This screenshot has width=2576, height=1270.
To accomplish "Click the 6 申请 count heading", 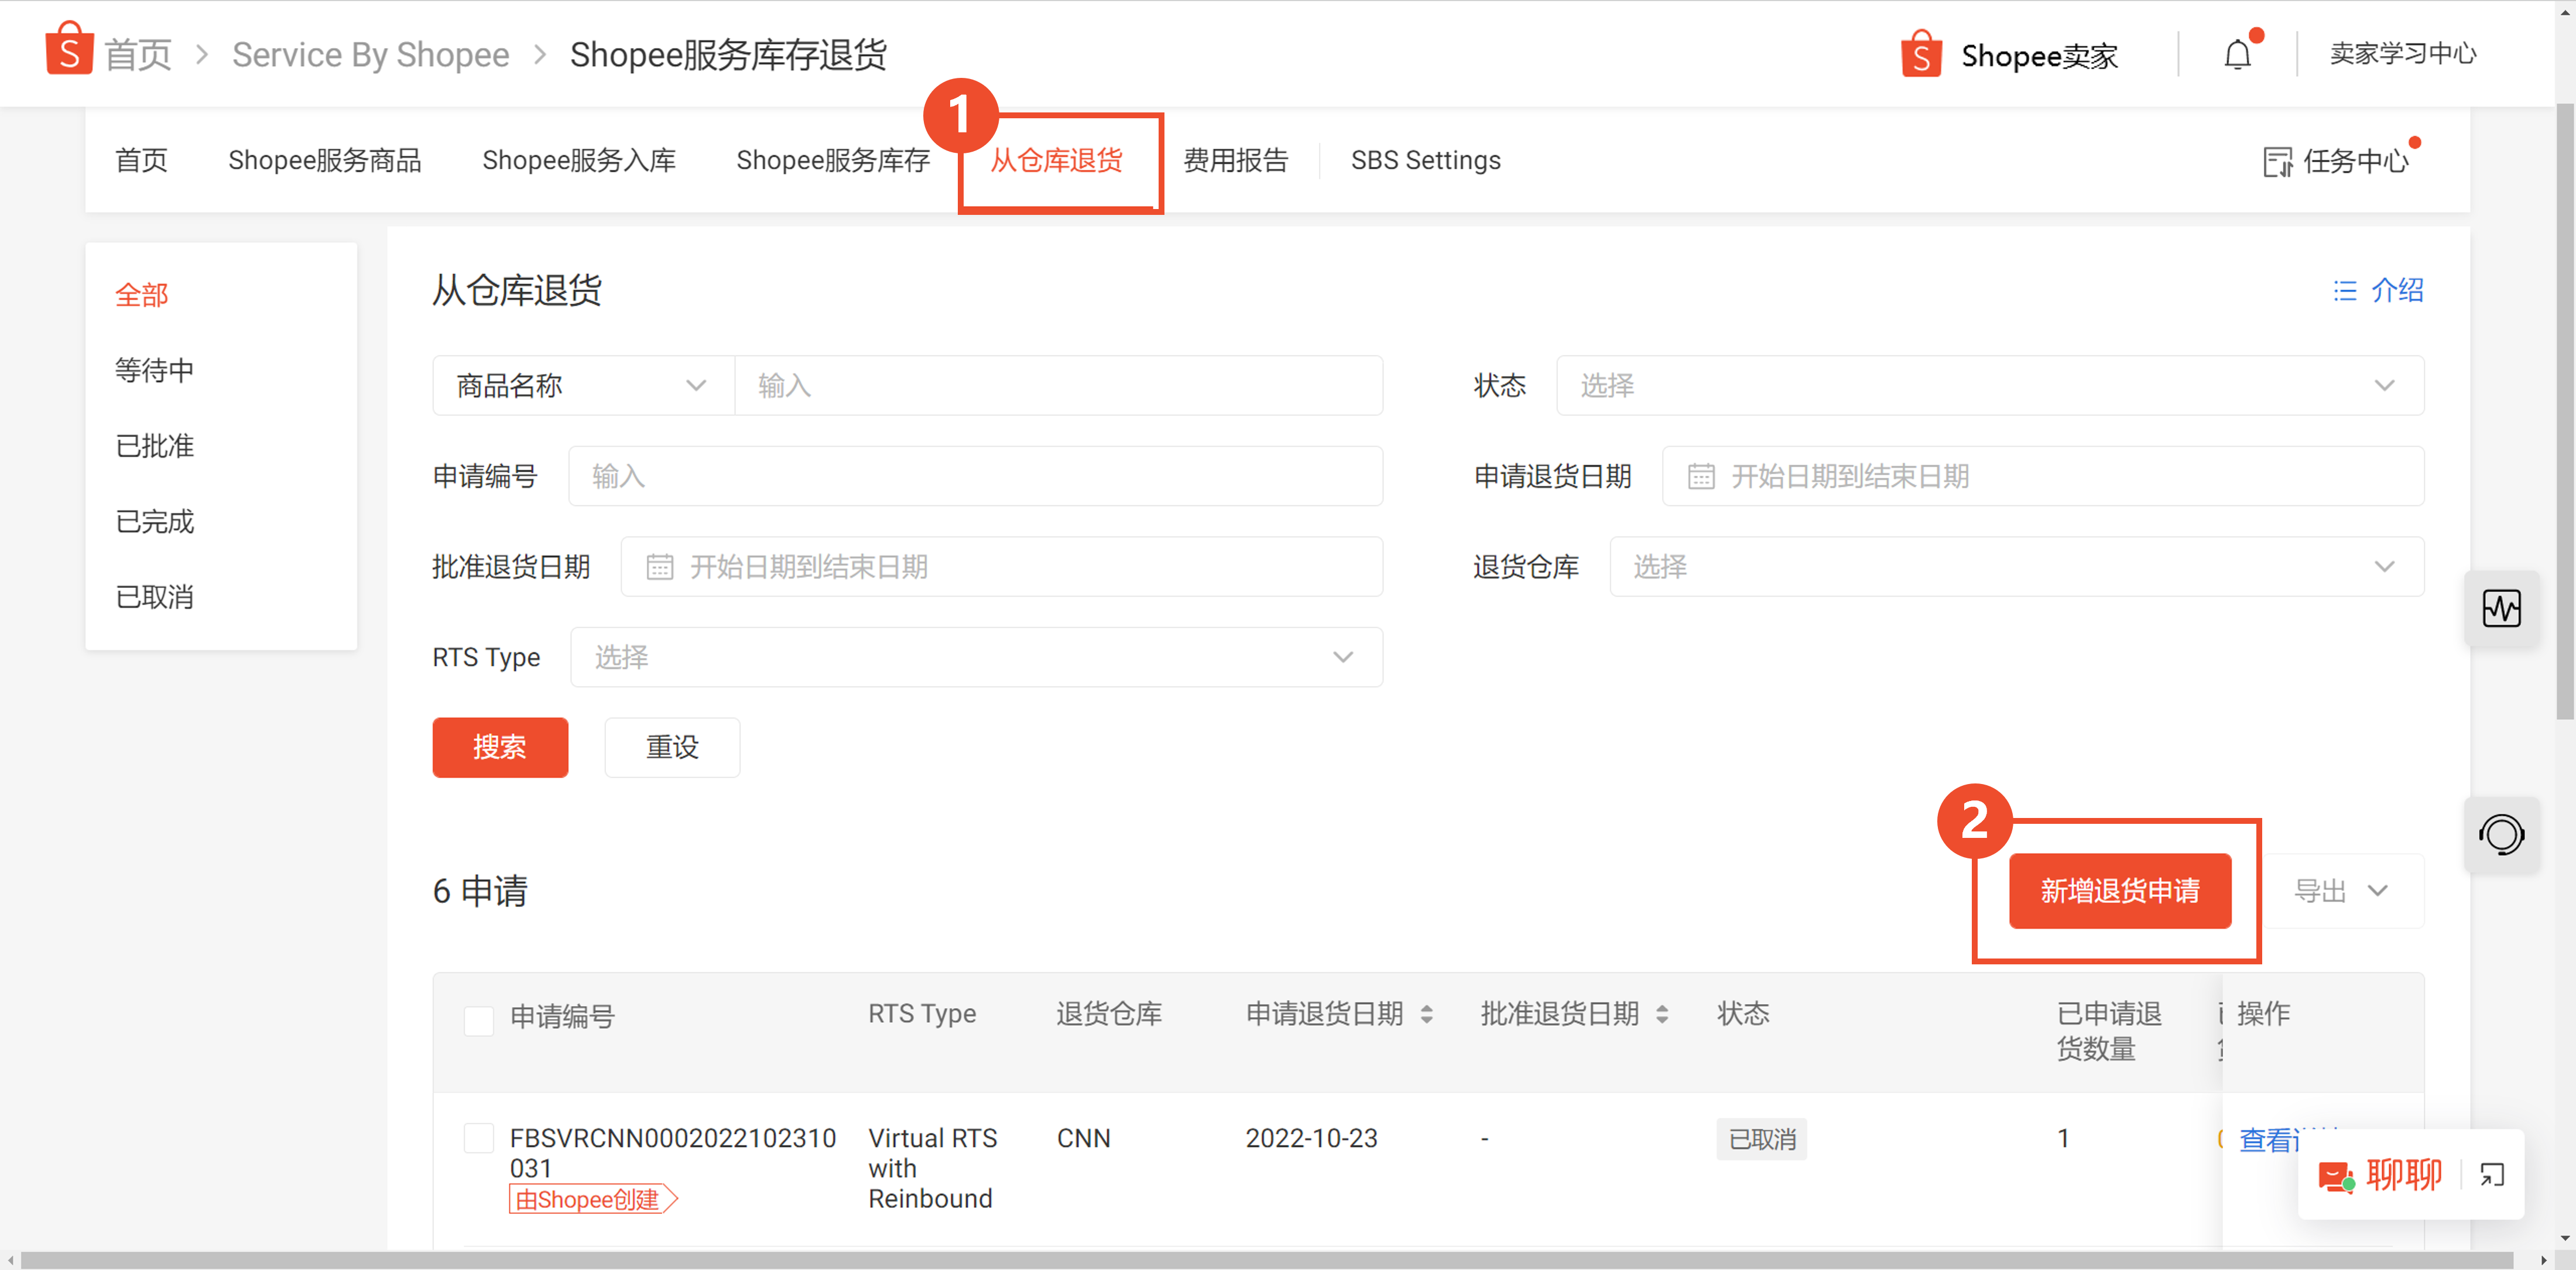I will click(480, 890).
